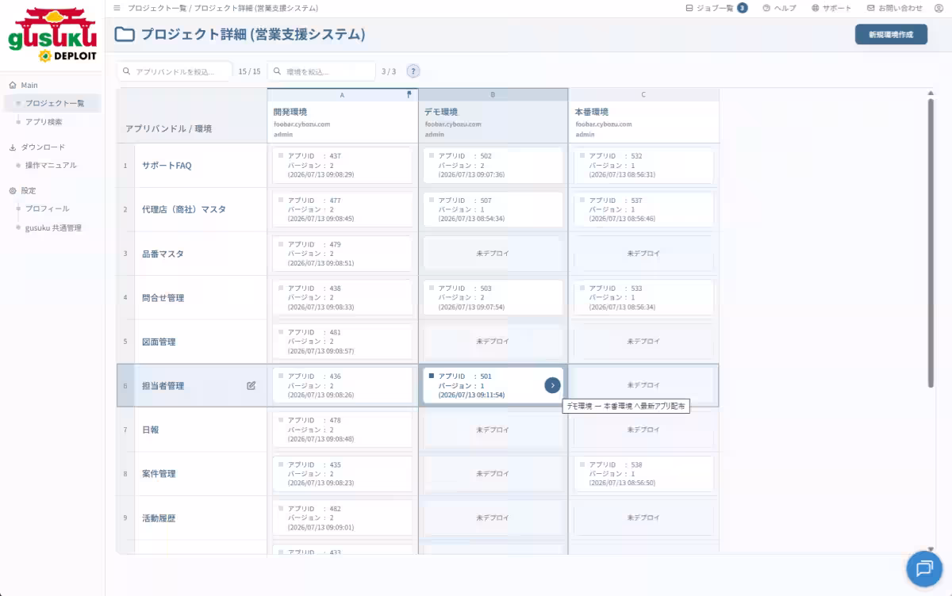Select the 問合せ管理 row

coord(192,298)
